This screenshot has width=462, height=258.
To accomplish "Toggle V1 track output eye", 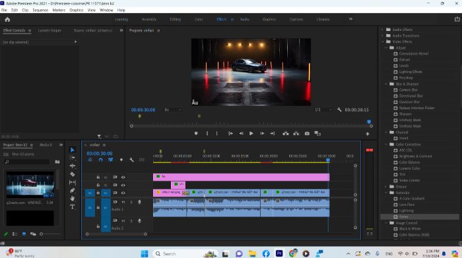I will (123, 193).
